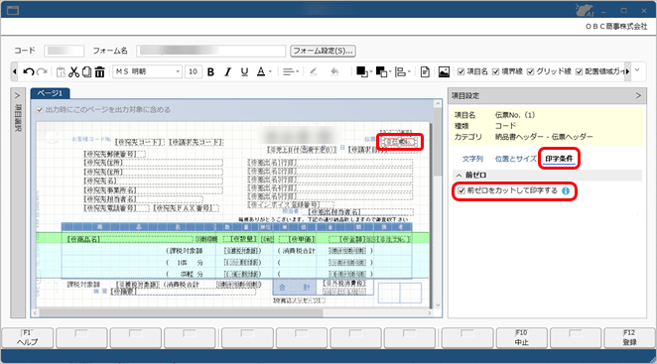Open font color dropdown arrow
Image resolution: width=657 pixels, height=364 pixels.
coord(270,71)
